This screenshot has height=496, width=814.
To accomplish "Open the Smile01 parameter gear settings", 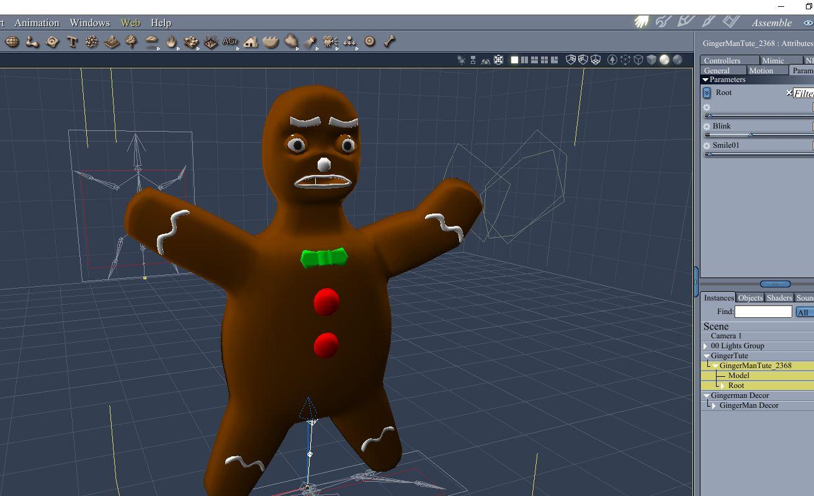I will (x=707, y=146).
